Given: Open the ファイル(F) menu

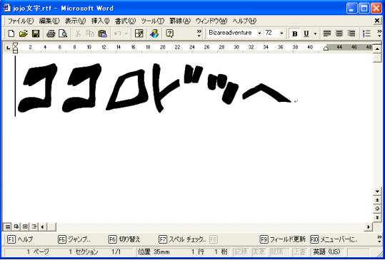Looking at the screenshot, I should [x=21, y=21].
